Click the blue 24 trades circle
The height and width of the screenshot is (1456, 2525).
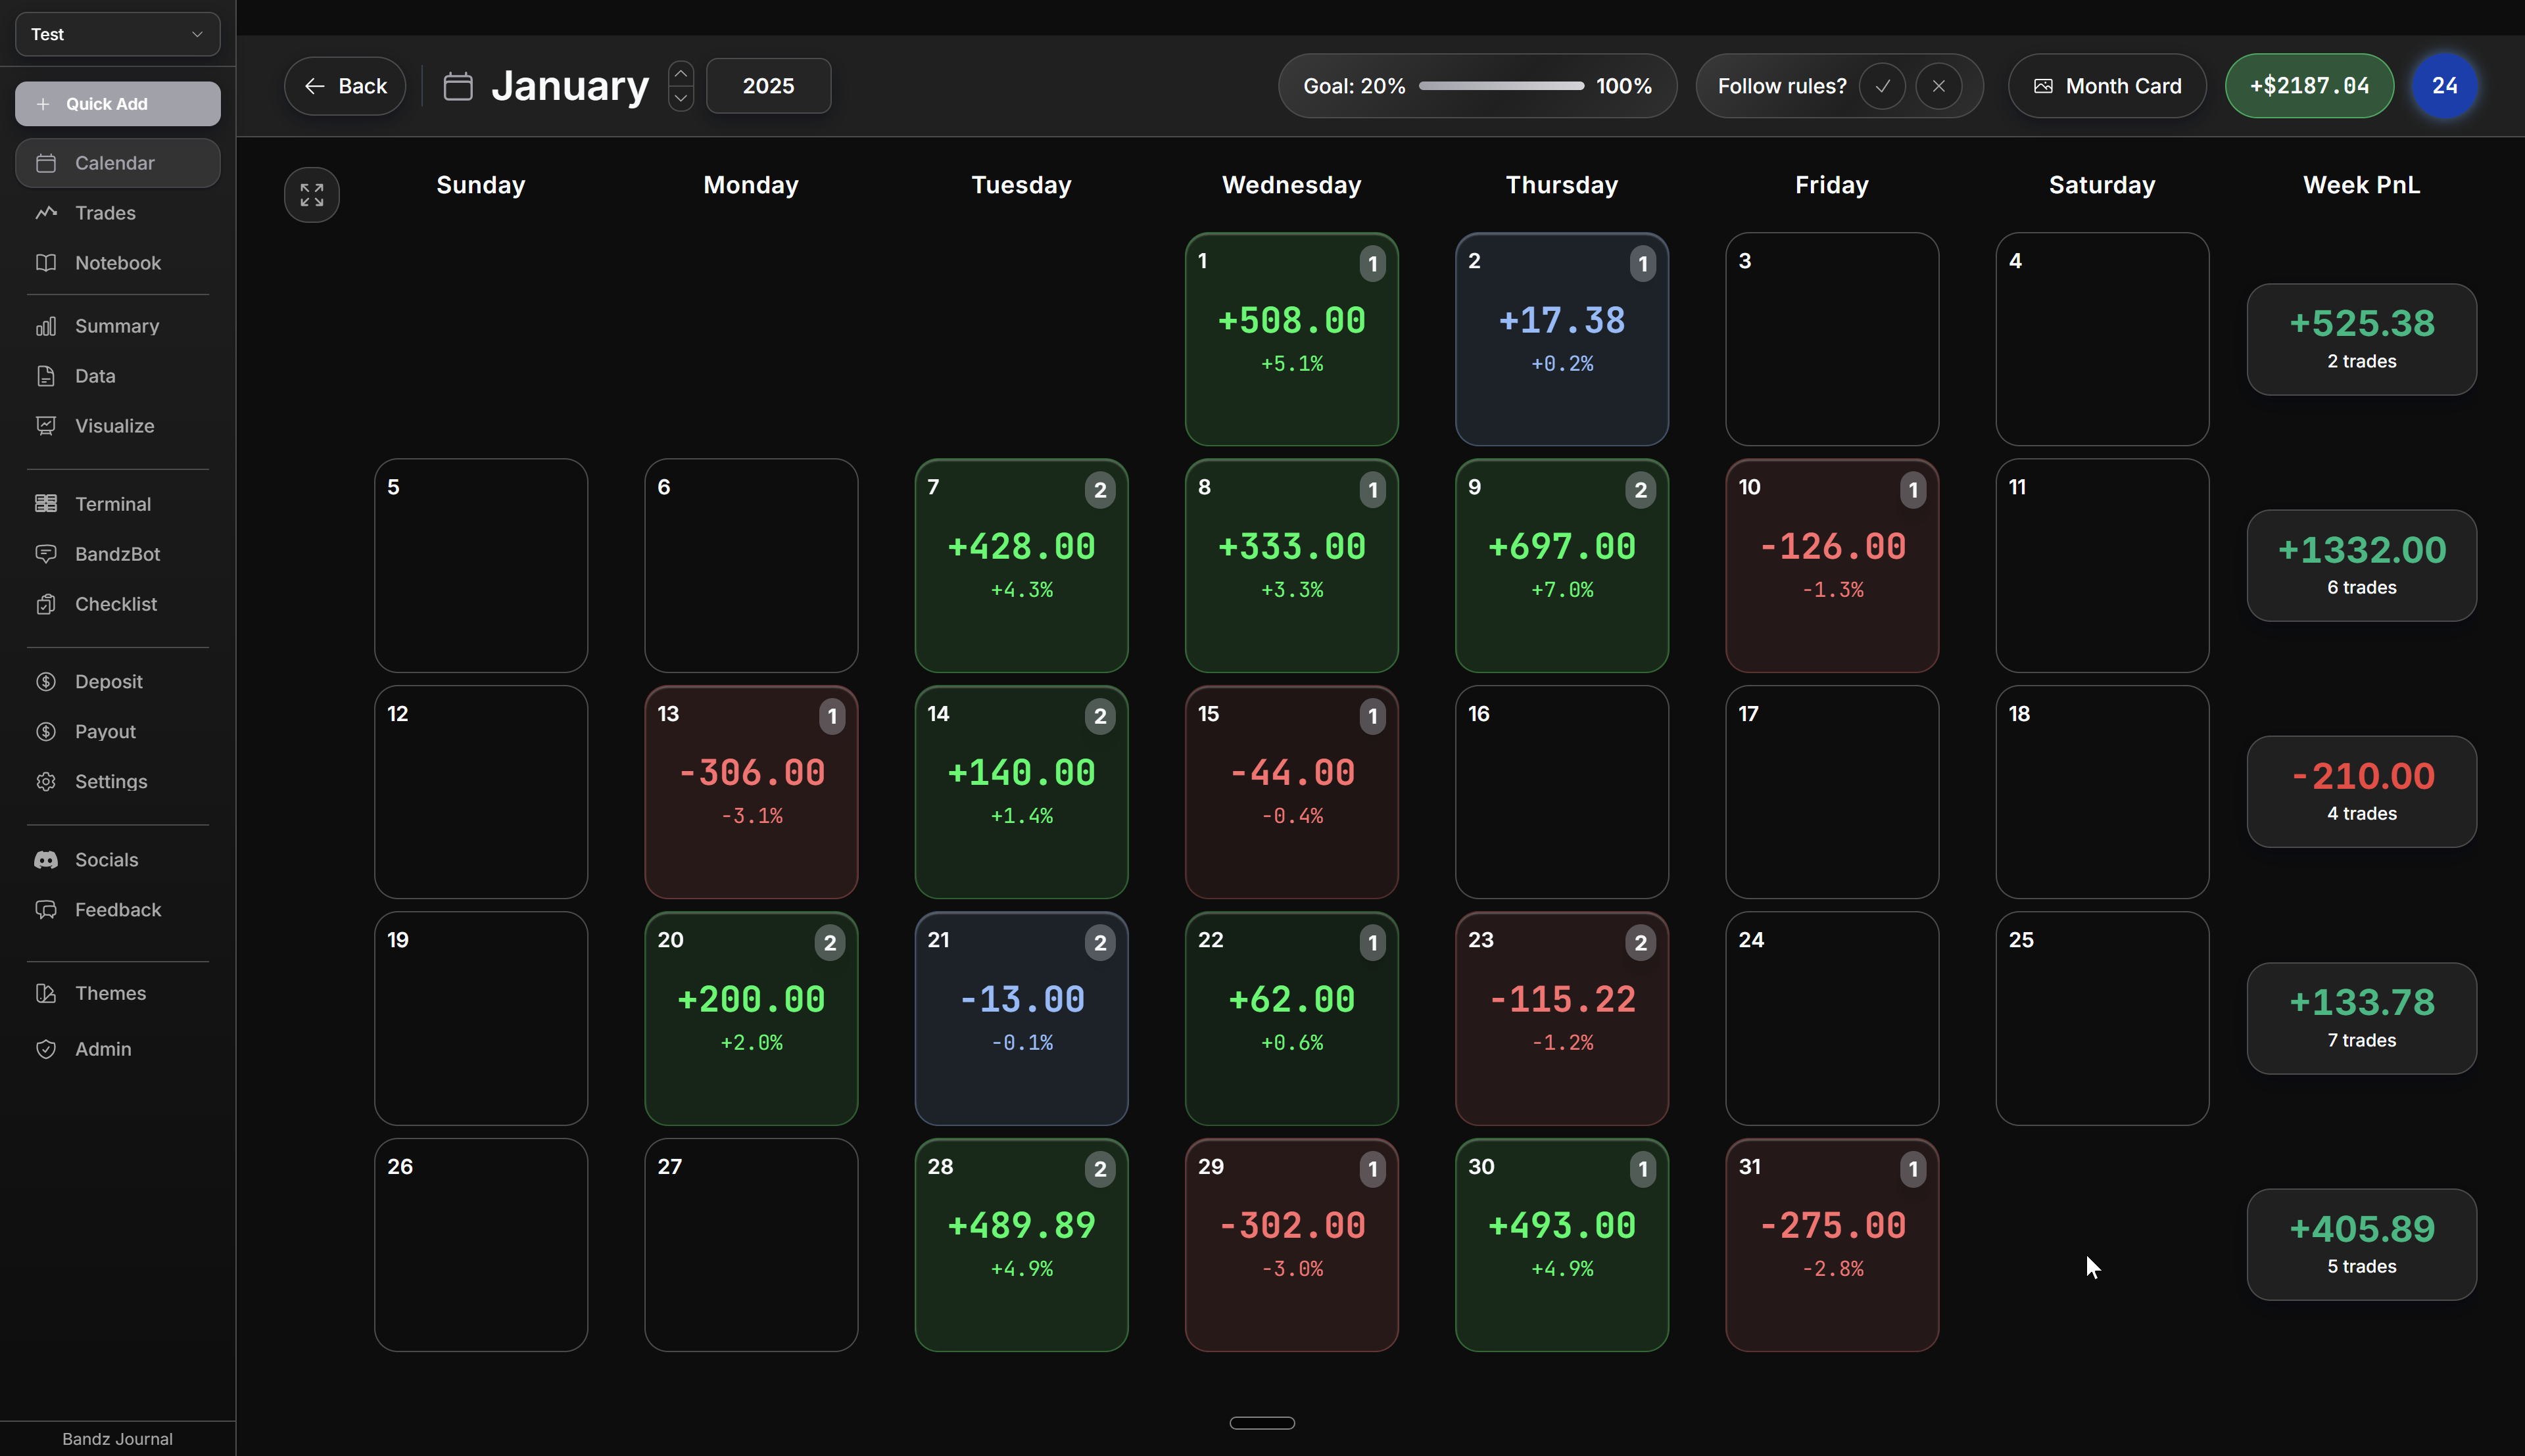point(2444,86)
